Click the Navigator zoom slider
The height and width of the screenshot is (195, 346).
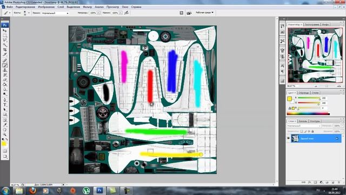[x=327, y=86]
